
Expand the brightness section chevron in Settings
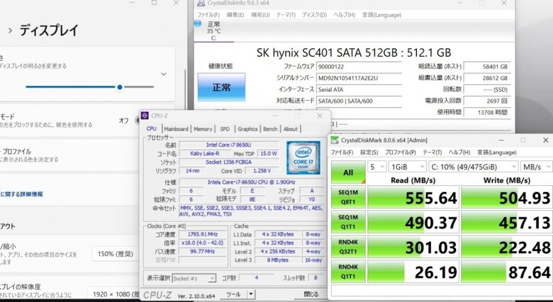pos(163,74)
